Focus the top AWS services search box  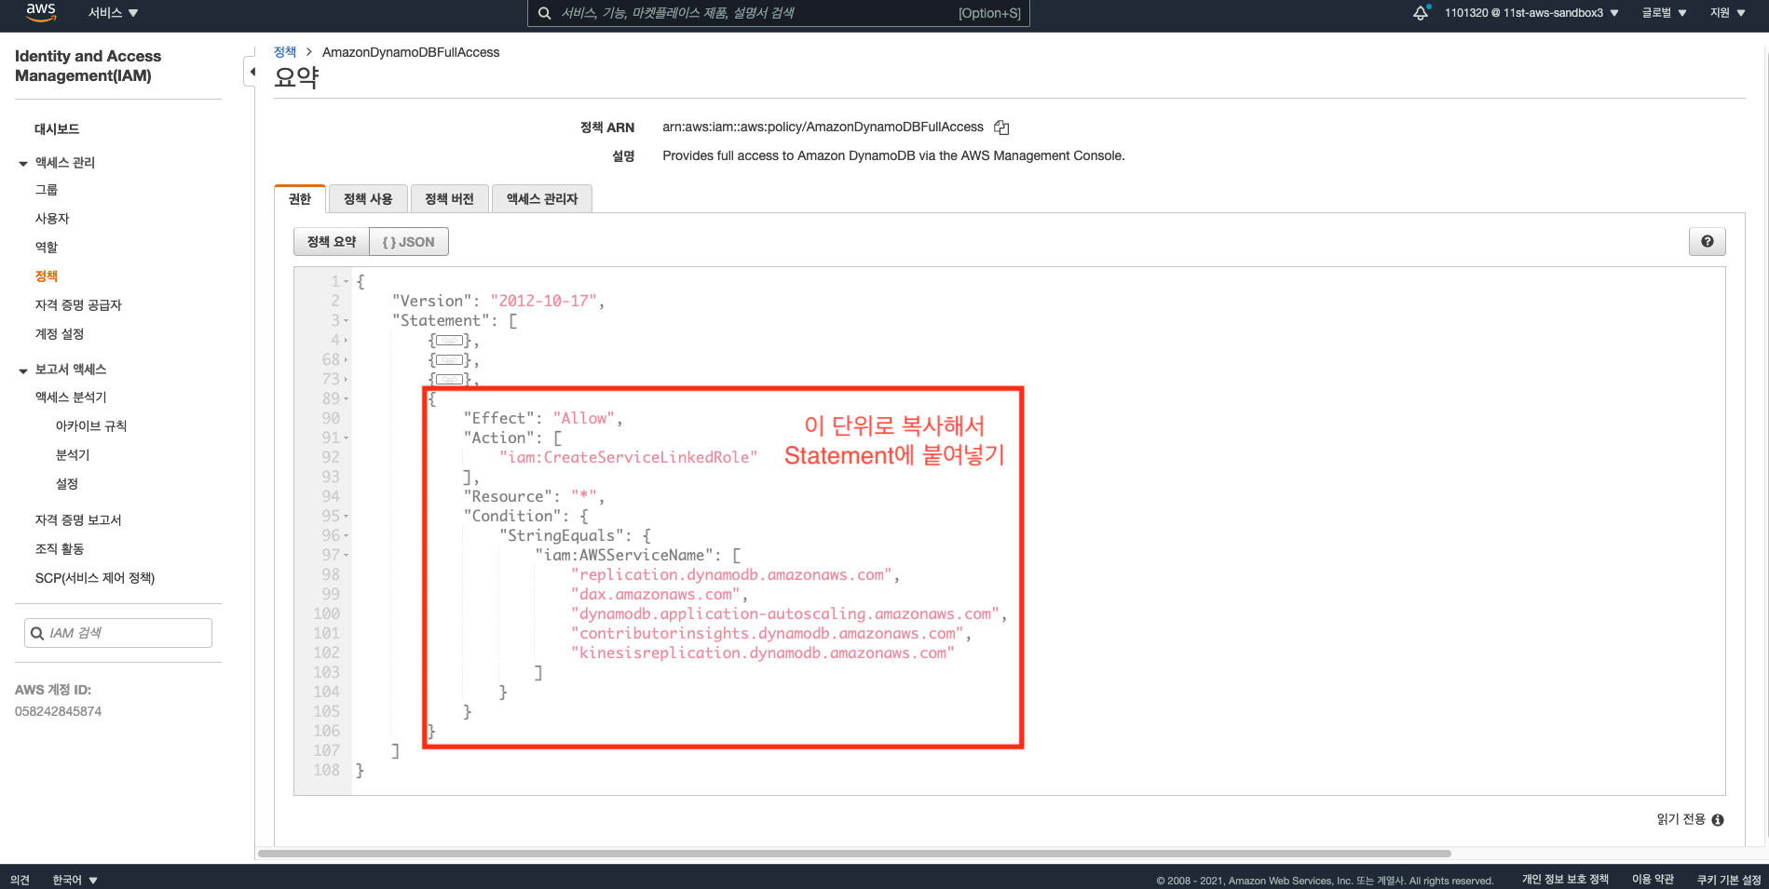[779, 13]
